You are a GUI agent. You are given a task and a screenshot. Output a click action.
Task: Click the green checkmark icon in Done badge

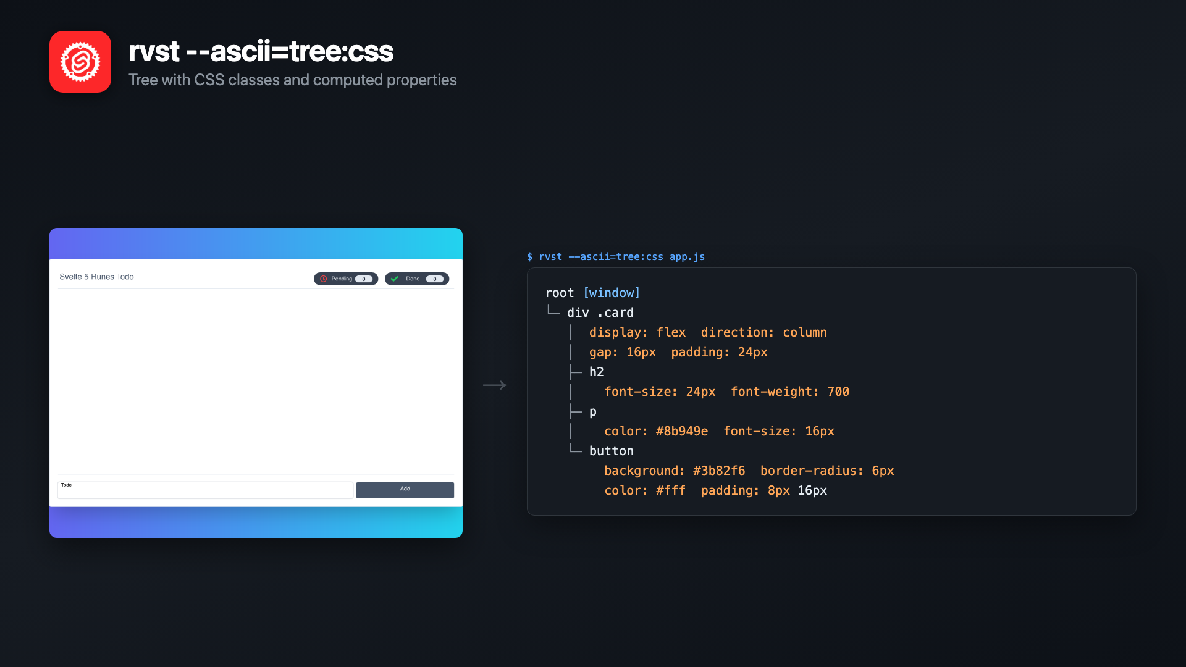click(394, 279)
